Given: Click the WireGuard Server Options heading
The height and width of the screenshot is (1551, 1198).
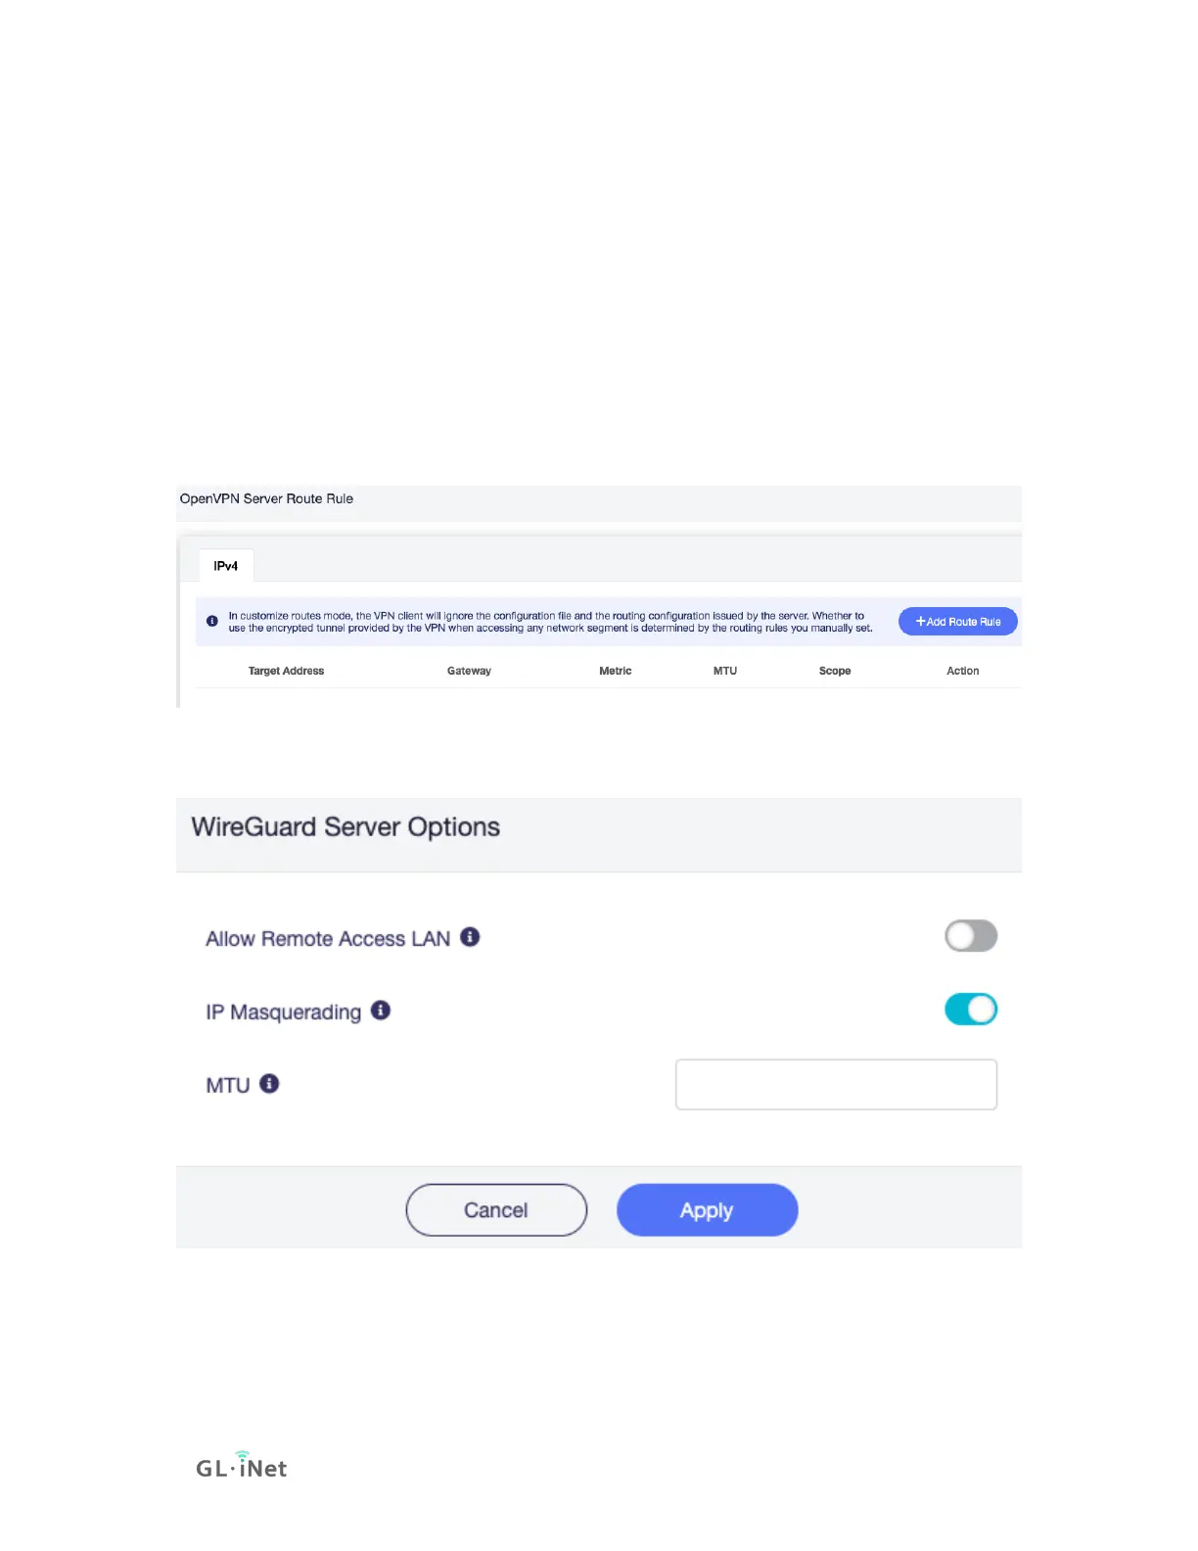Looking at the screenshot, I should click(346, 827).
